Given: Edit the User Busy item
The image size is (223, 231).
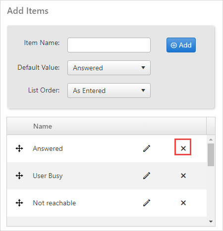Looking at the screenshot, I should pyautogui.click(x=147, y=176).
